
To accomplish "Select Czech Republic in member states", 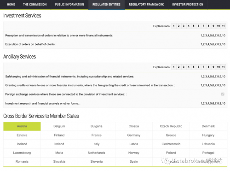I will 171,126.
